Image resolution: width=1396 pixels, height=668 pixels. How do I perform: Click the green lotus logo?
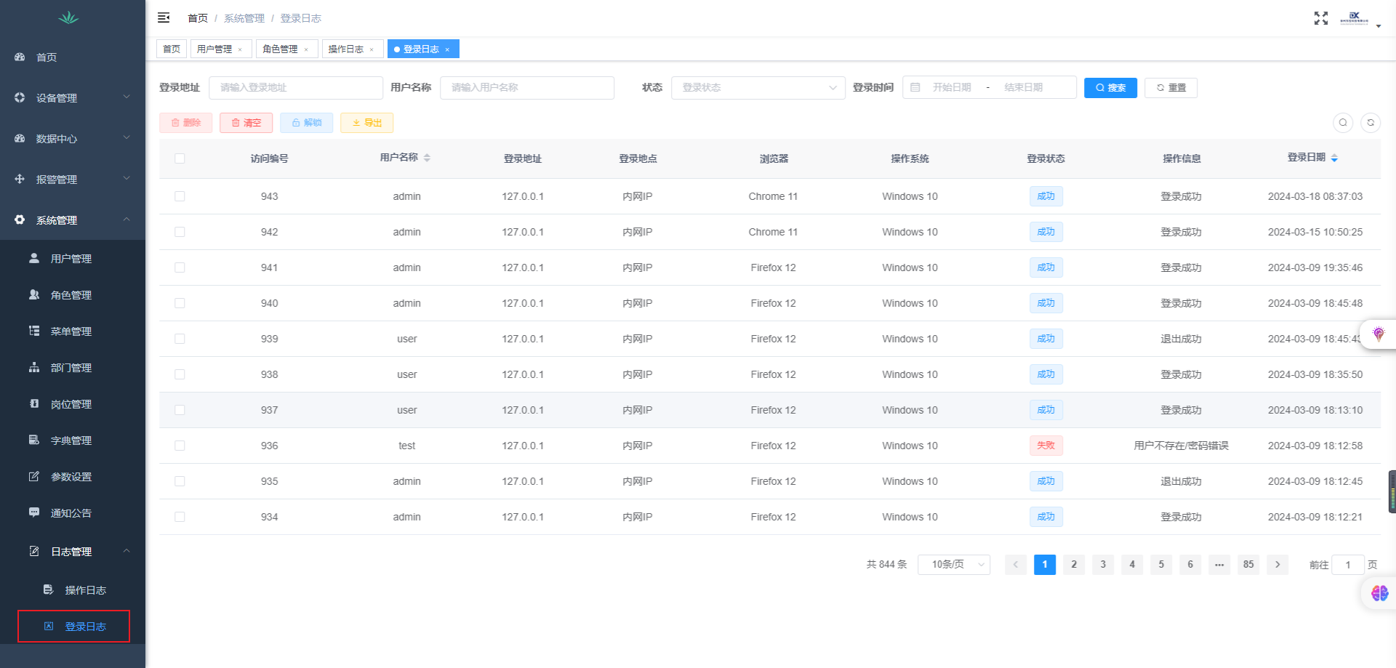69,17
